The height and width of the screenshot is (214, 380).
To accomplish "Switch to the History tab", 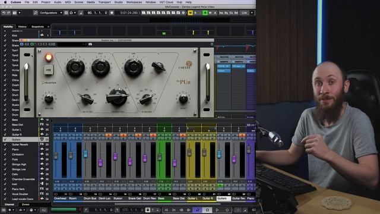I will (23, 27).
